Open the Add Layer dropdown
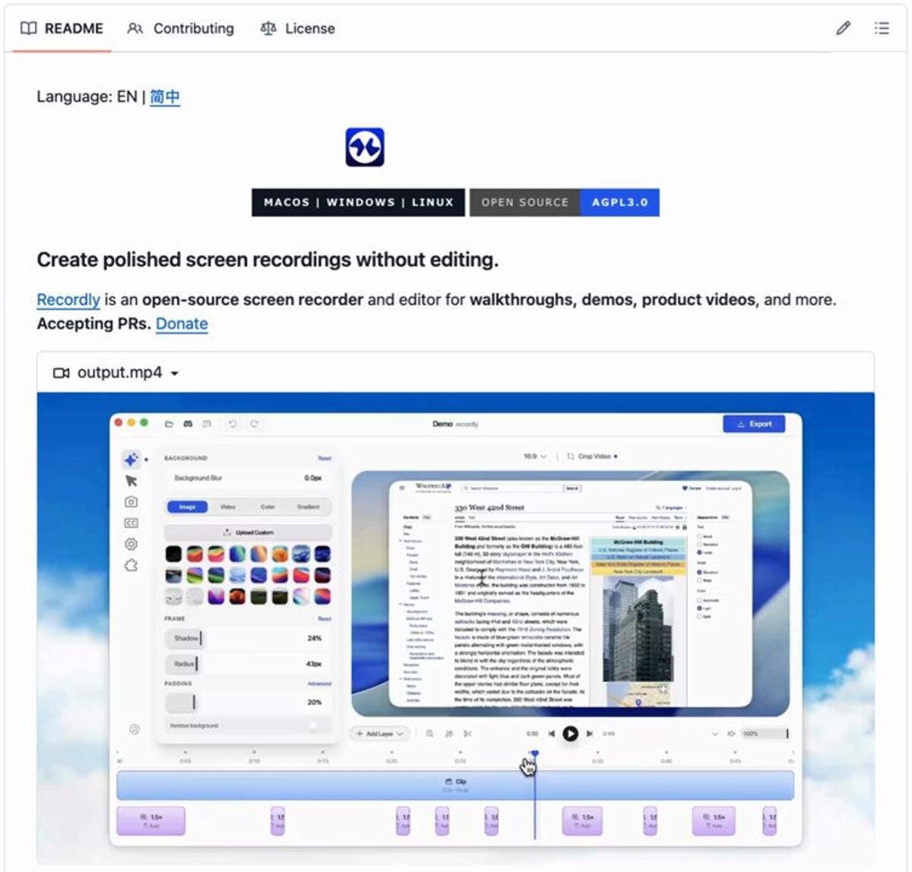912x872 pixels. point(379,734)
